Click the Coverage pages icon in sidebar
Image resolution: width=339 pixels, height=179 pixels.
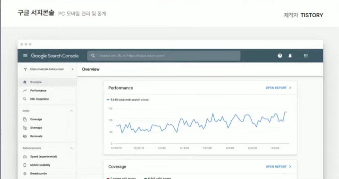click(x=25, y=119)
